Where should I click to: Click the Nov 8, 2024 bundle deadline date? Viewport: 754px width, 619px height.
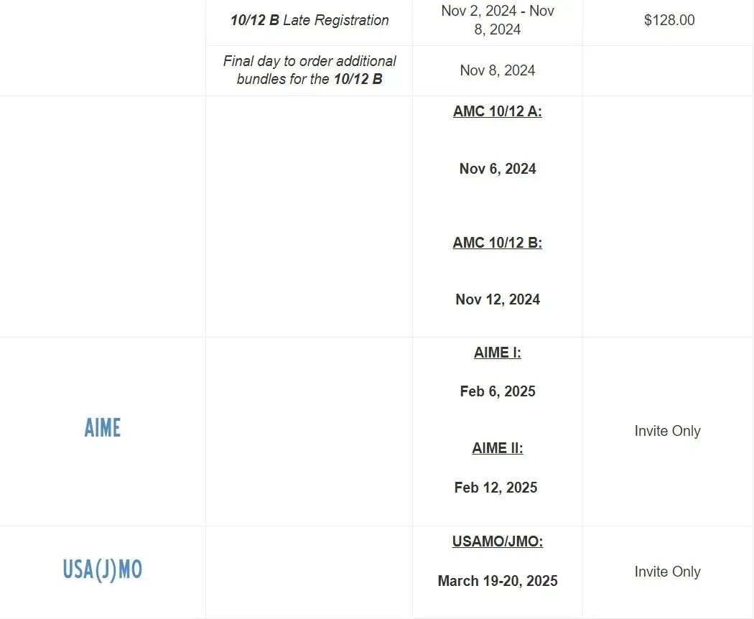[497, 70]
